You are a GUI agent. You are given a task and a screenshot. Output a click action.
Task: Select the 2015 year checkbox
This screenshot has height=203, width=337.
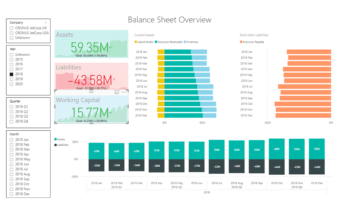tap(12, 60)
